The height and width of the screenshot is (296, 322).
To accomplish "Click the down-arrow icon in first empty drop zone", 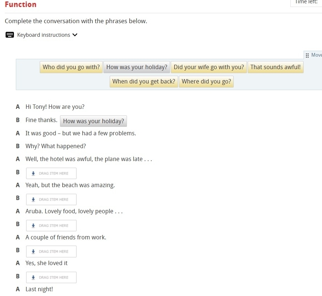I will pos(33,174).
